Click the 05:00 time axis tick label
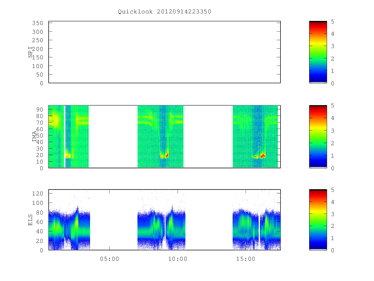The width and height of the screenshot is (374, 281). point(109,259)
